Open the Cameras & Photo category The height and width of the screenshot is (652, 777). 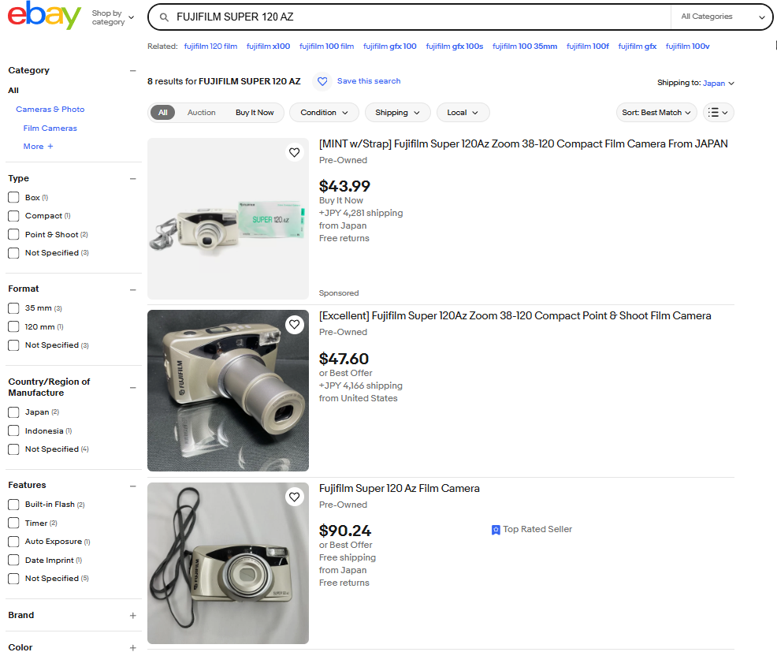(x=50, y=109)
